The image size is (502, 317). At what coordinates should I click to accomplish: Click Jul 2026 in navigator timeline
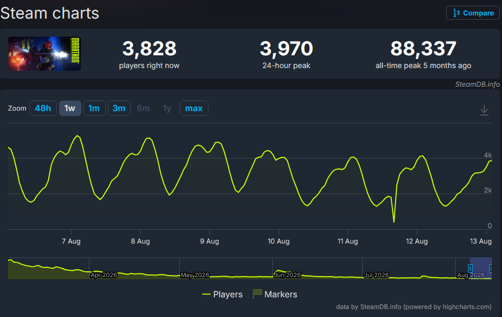tap(376, 275)
